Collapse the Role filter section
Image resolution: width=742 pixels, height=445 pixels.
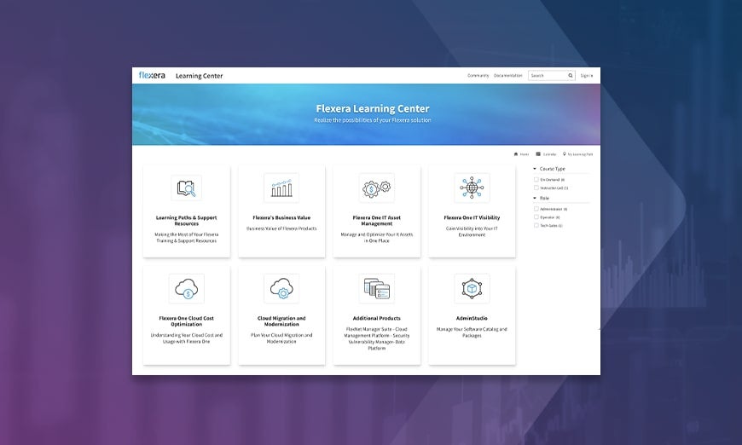(x=535, y=198)
